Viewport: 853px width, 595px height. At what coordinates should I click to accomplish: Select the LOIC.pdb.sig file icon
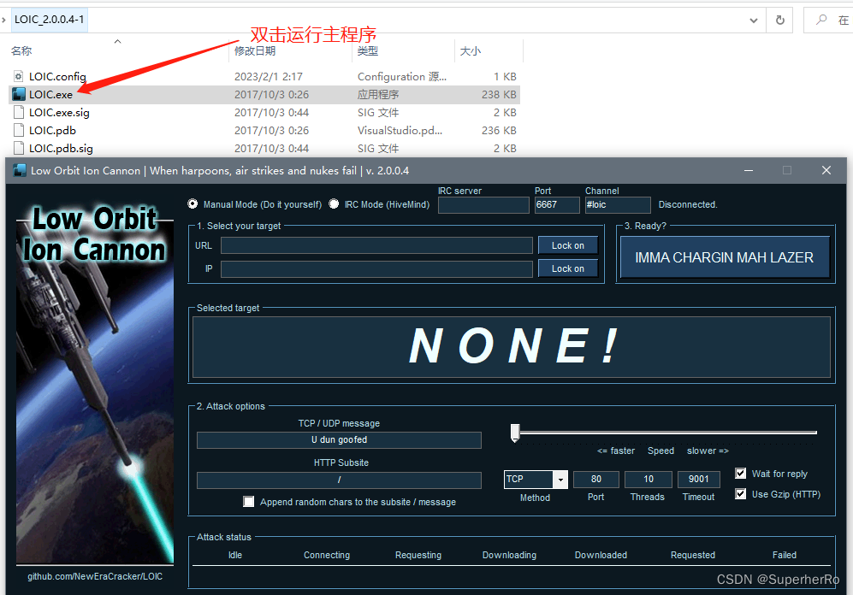click(19, 148)
